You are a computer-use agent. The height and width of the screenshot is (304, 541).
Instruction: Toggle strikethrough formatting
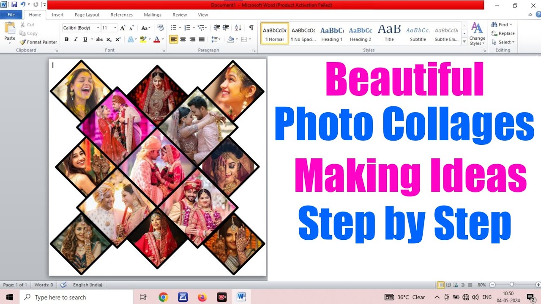[99, 39]
